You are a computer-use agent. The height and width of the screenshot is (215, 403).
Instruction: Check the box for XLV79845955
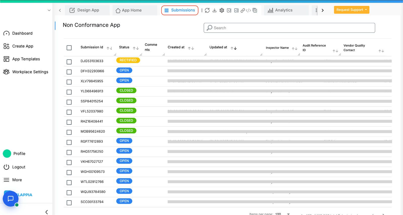pyautogui.click(x=69, y=82)
